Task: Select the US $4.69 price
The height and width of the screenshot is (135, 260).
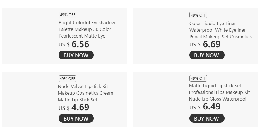Action: tap(74, 107)
